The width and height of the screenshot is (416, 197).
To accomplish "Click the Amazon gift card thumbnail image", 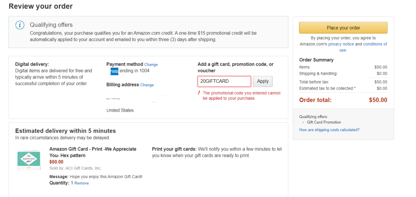I will (29, 160).
